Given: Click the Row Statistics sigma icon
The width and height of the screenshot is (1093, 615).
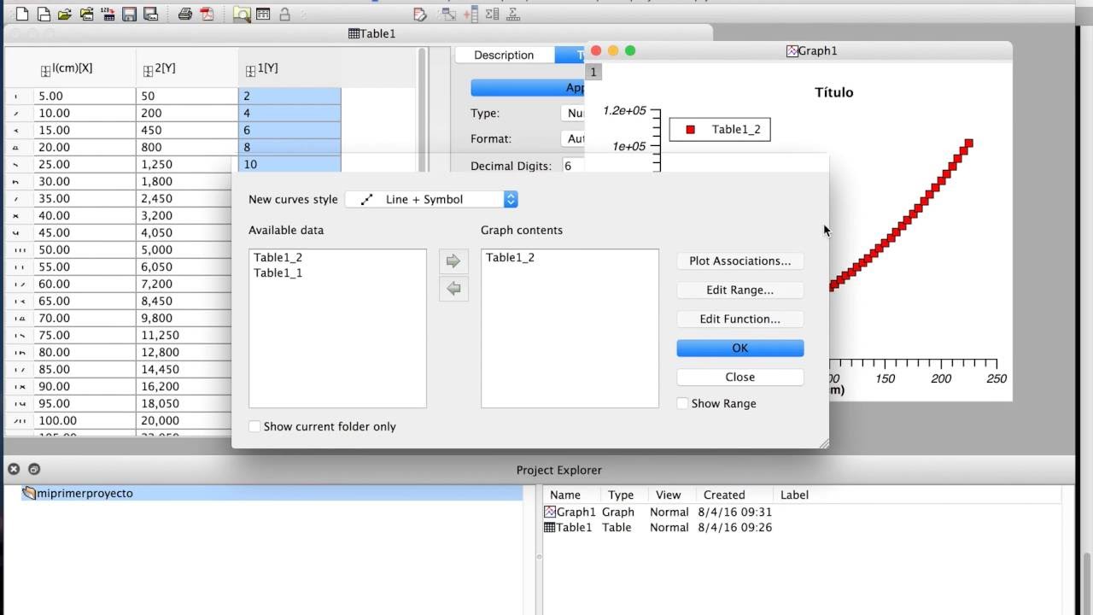Looking at the screenshot, I should click(514, 14).
